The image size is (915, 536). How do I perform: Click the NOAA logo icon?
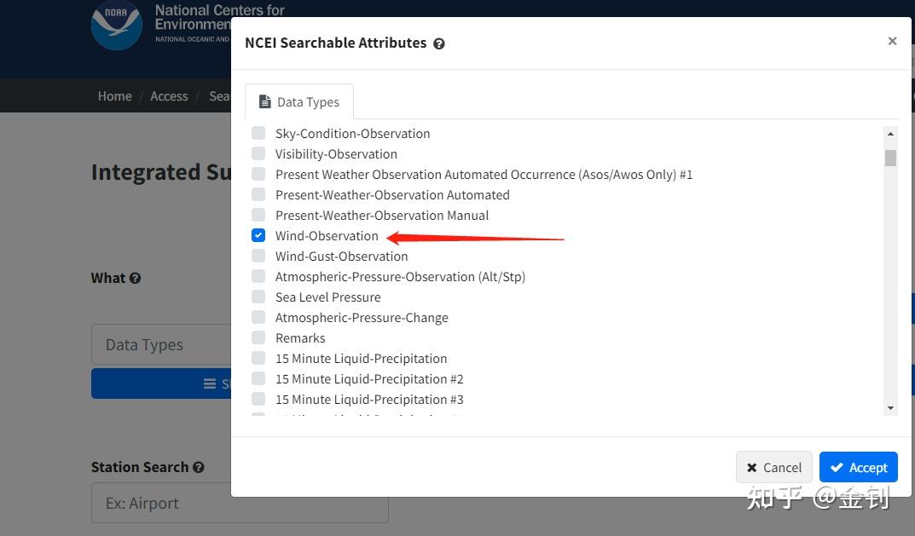tap(116, 25)
